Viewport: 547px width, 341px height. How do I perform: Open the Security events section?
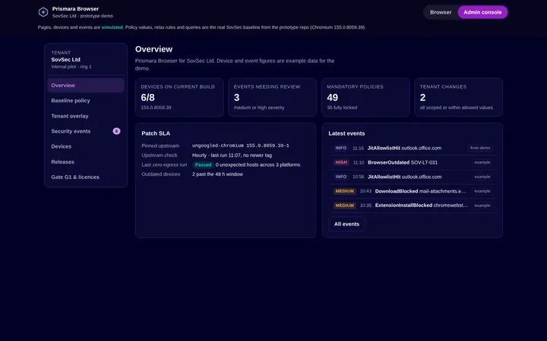86,131
